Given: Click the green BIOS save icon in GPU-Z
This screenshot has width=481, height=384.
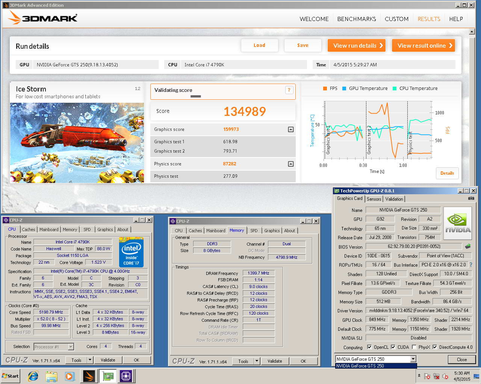Looking at the screenshot, I should 468,246.
